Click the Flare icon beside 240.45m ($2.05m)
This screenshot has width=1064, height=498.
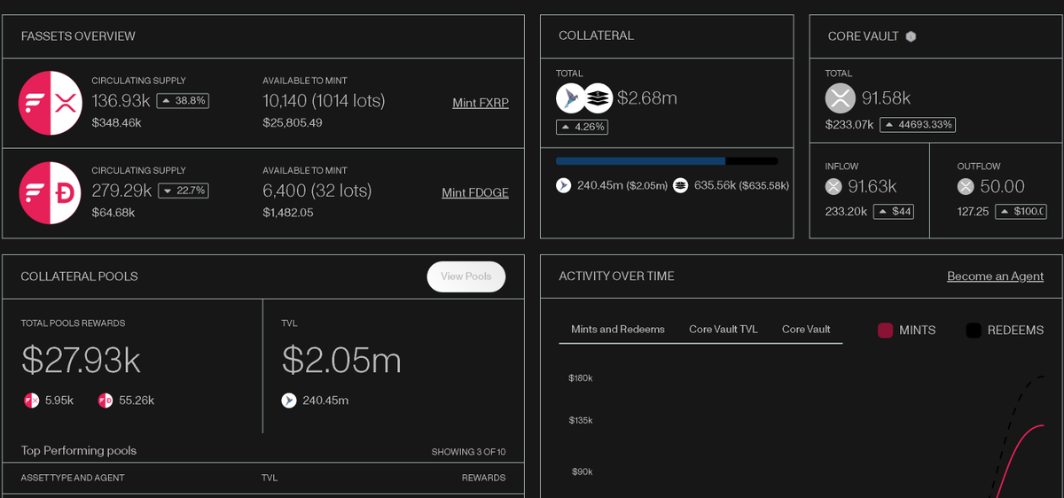coord(563,185)
